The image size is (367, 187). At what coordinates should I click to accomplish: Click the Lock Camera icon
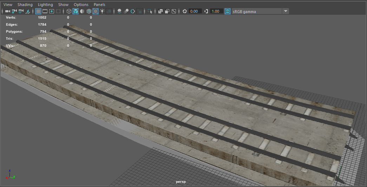coord(14,11)
